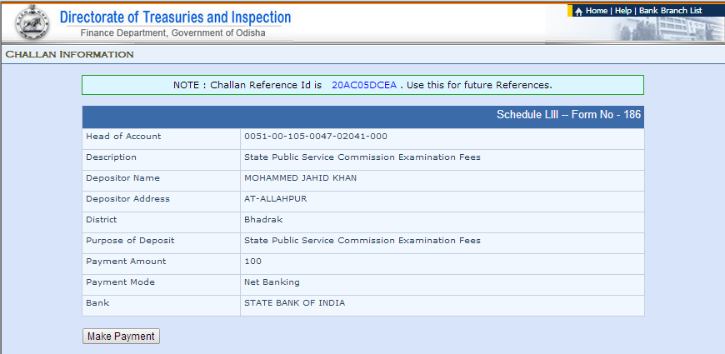Click the Head of Account number value
Screen dimensions: 725x354
pyautogui.click(x=316, y=137)
